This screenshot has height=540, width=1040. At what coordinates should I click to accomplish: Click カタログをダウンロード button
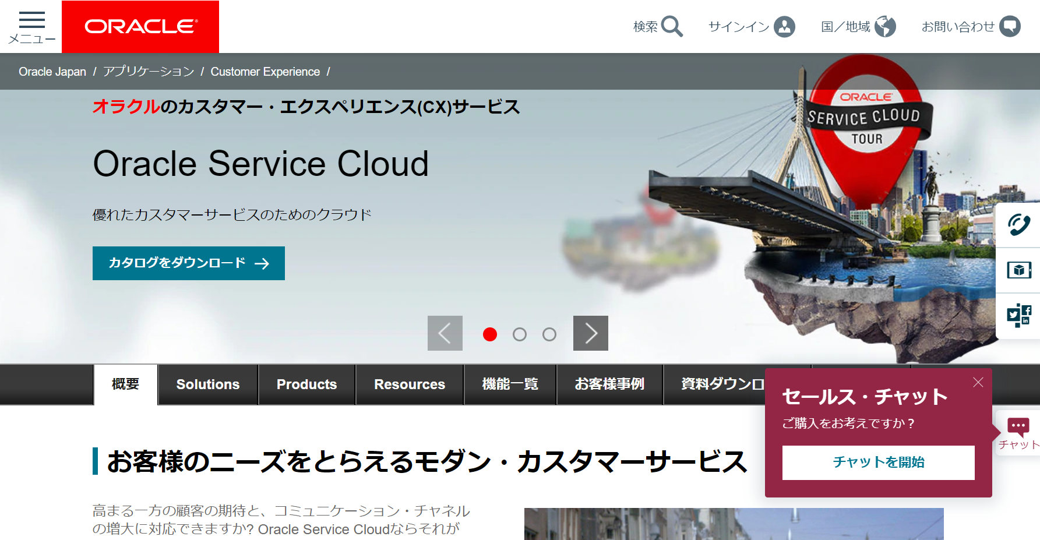(x=189, y=263)
